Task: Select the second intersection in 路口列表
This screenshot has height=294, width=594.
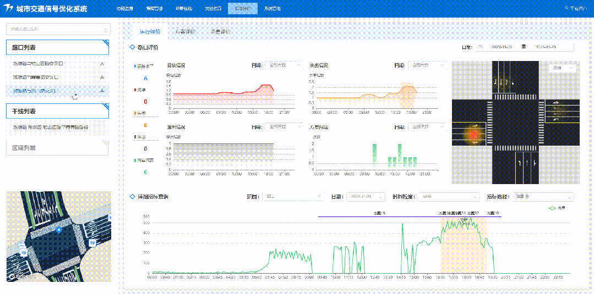Action: 58,77
